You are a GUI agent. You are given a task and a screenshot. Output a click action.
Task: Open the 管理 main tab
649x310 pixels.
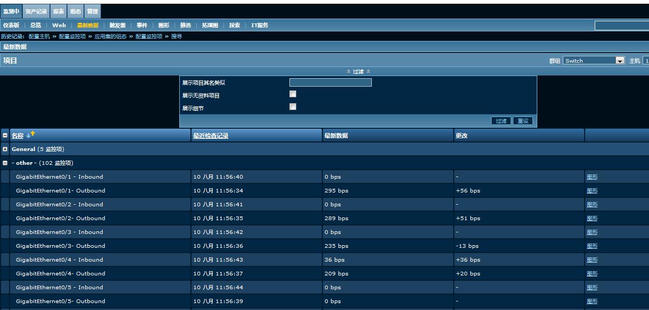coord(93,11)
